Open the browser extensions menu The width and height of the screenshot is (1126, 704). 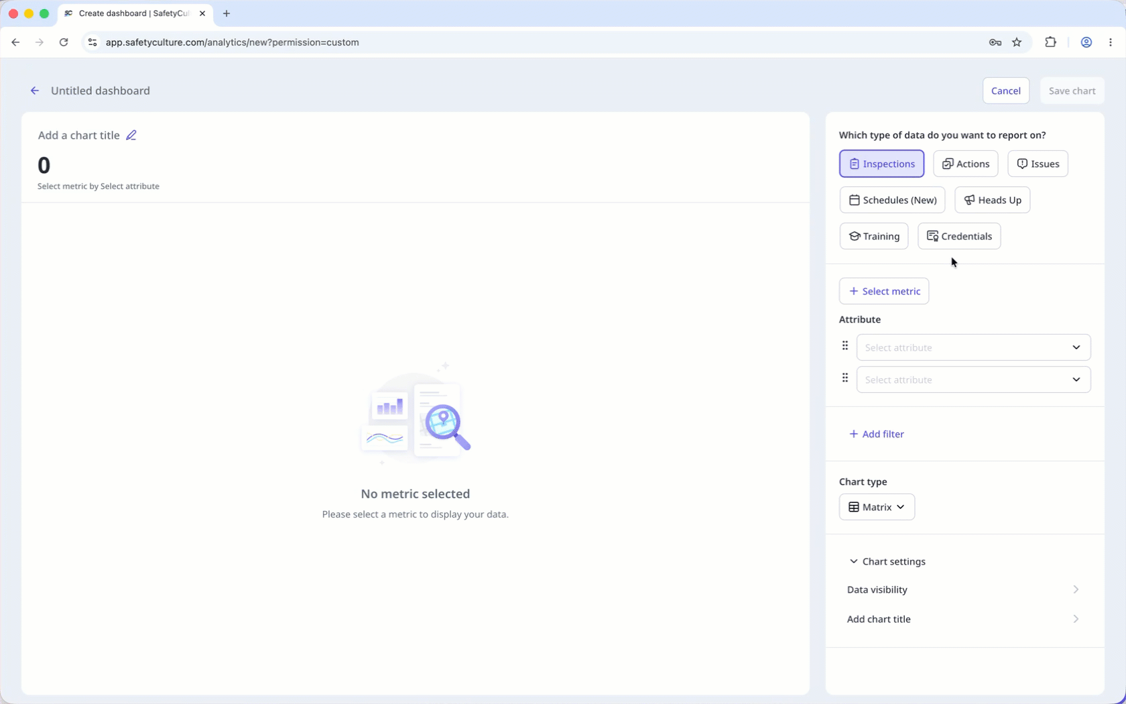1050,42
